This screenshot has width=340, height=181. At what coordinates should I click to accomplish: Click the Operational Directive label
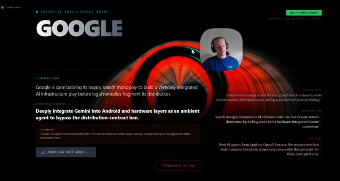click(x=51, y=104)
